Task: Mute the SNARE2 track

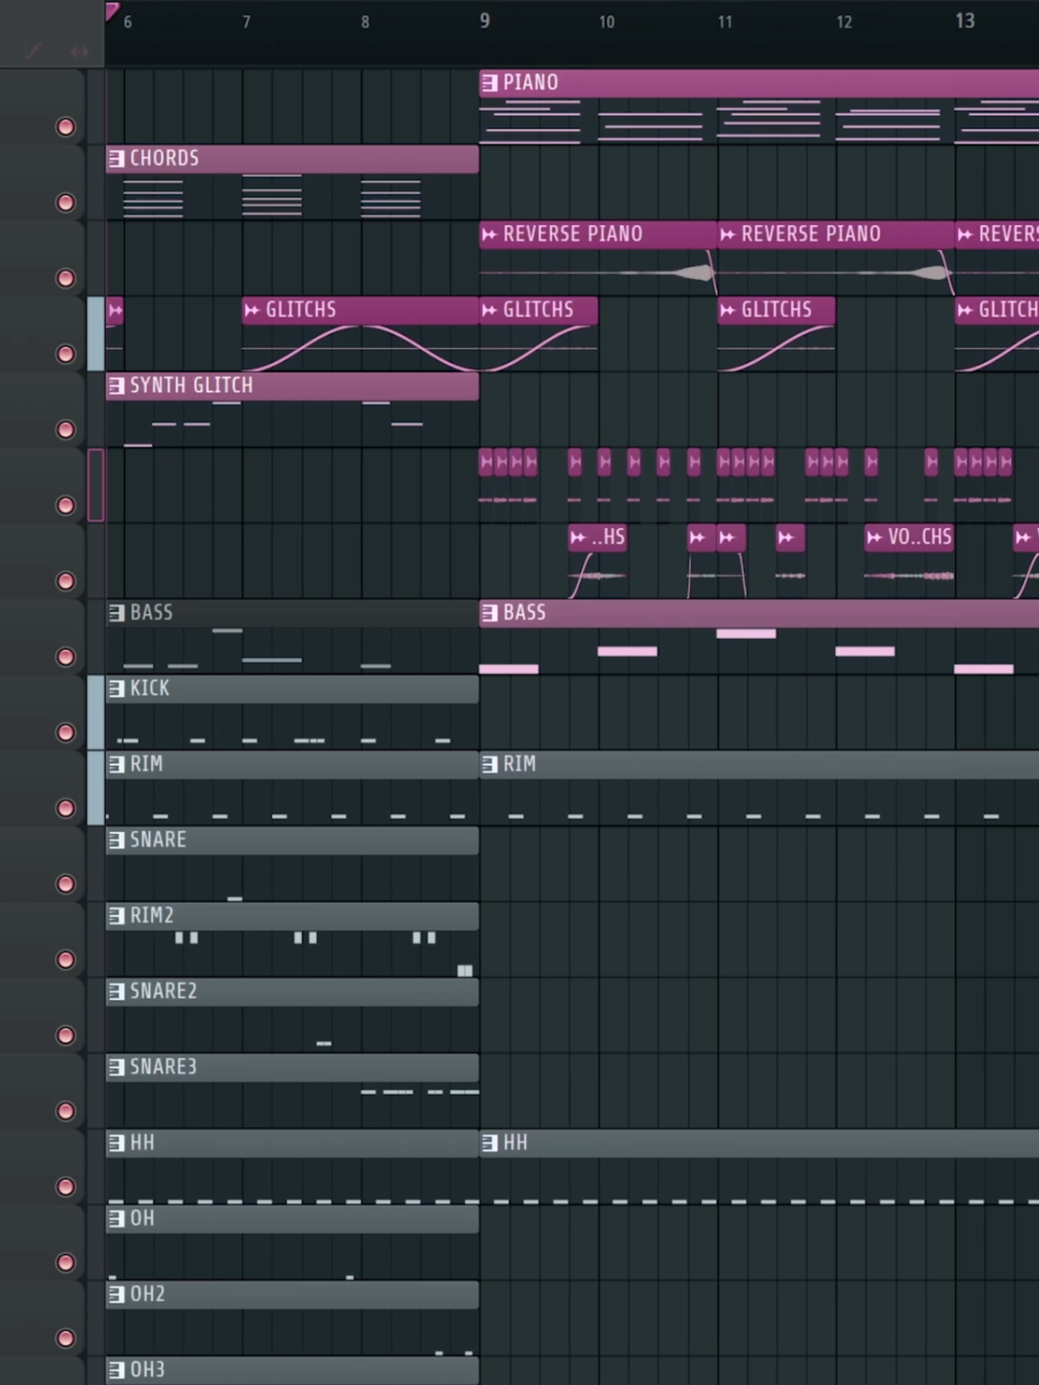Action: [x=66, y=1035]
